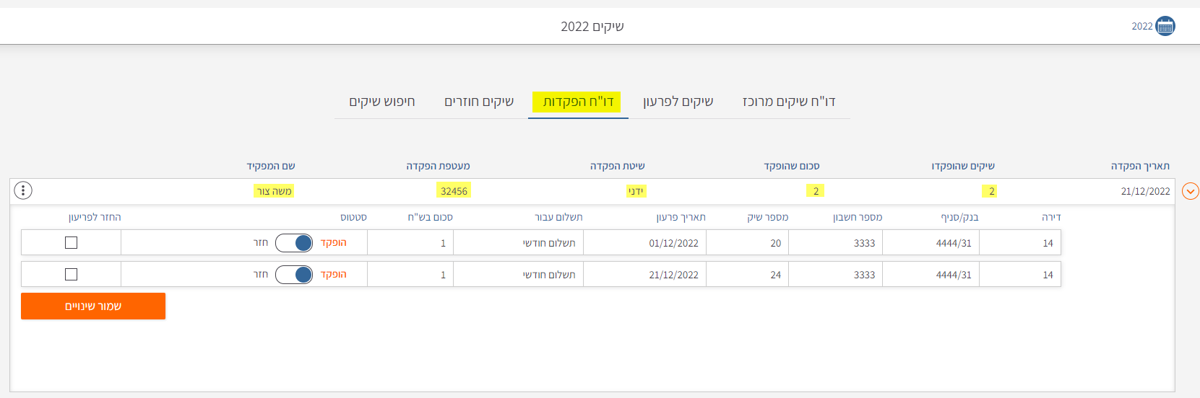
Task: Open the שיקים חוזרים tab
Action: (479, 102)
